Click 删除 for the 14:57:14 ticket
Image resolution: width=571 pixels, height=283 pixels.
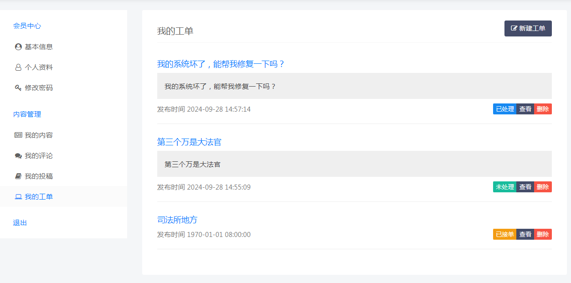543,109
